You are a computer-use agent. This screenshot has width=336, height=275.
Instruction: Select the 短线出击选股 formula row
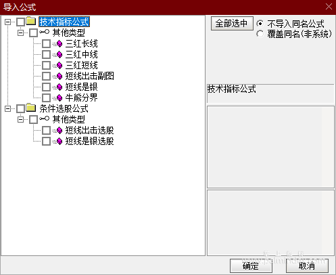[90, 130]
